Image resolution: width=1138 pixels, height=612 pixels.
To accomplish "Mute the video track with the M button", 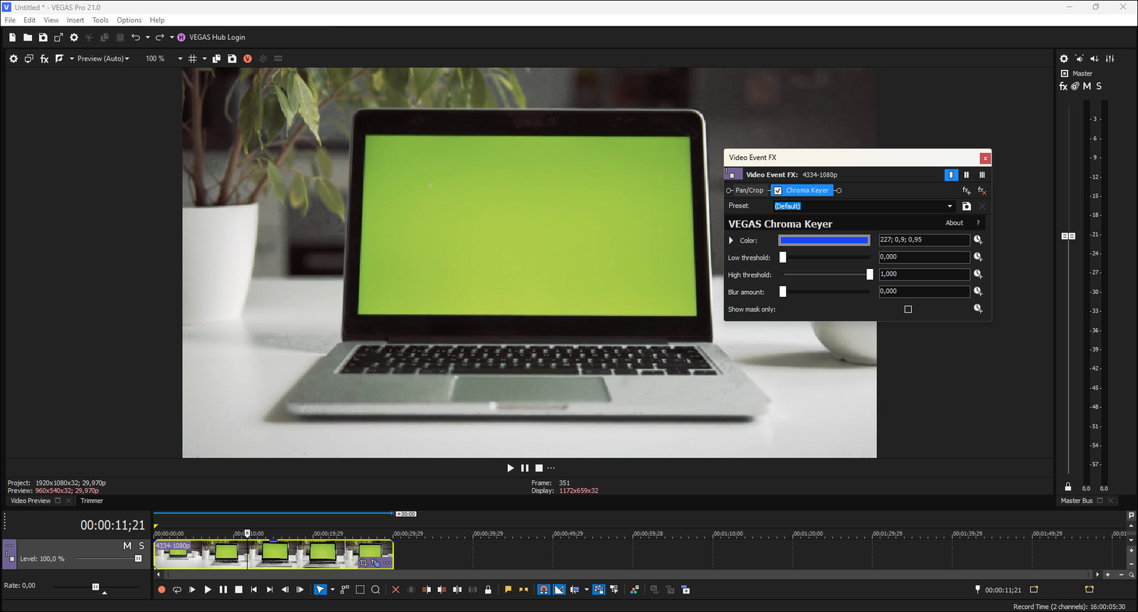I will (x=127, y=546).
